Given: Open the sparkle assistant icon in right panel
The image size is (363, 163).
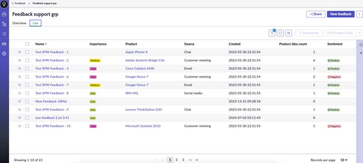Looking at the screenshot, I should pyautogui.click(x=361, y=53).
